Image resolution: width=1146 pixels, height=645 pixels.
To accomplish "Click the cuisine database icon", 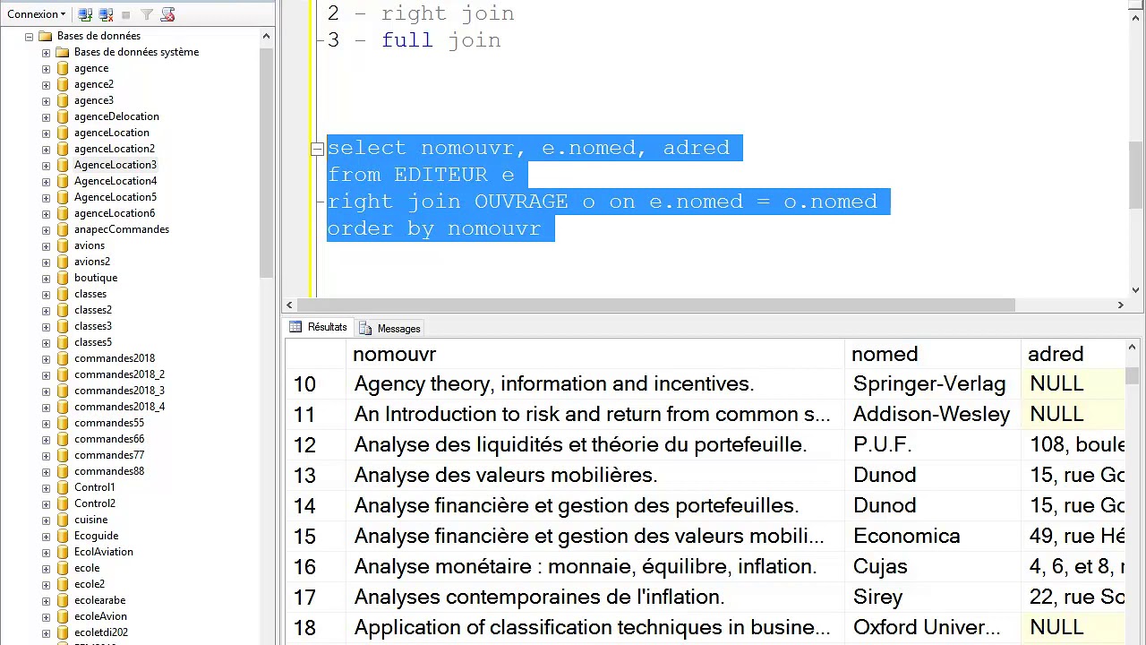I will coord(62,520).
